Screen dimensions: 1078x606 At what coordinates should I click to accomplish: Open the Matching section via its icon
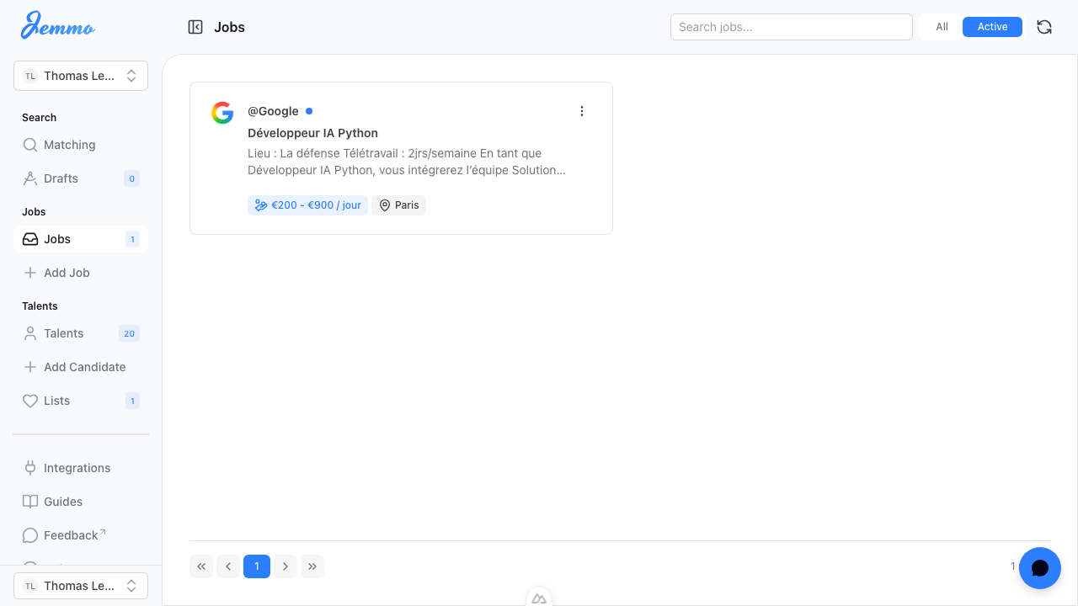[x=30, y=145]
